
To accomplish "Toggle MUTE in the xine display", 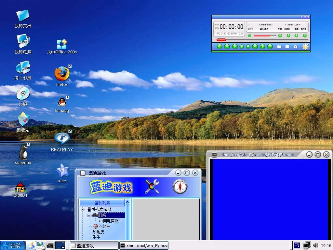I will point(249,29).
